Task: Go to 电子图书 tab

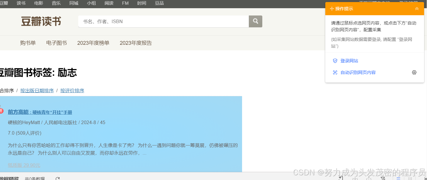Action: click(x=57, y=43)
